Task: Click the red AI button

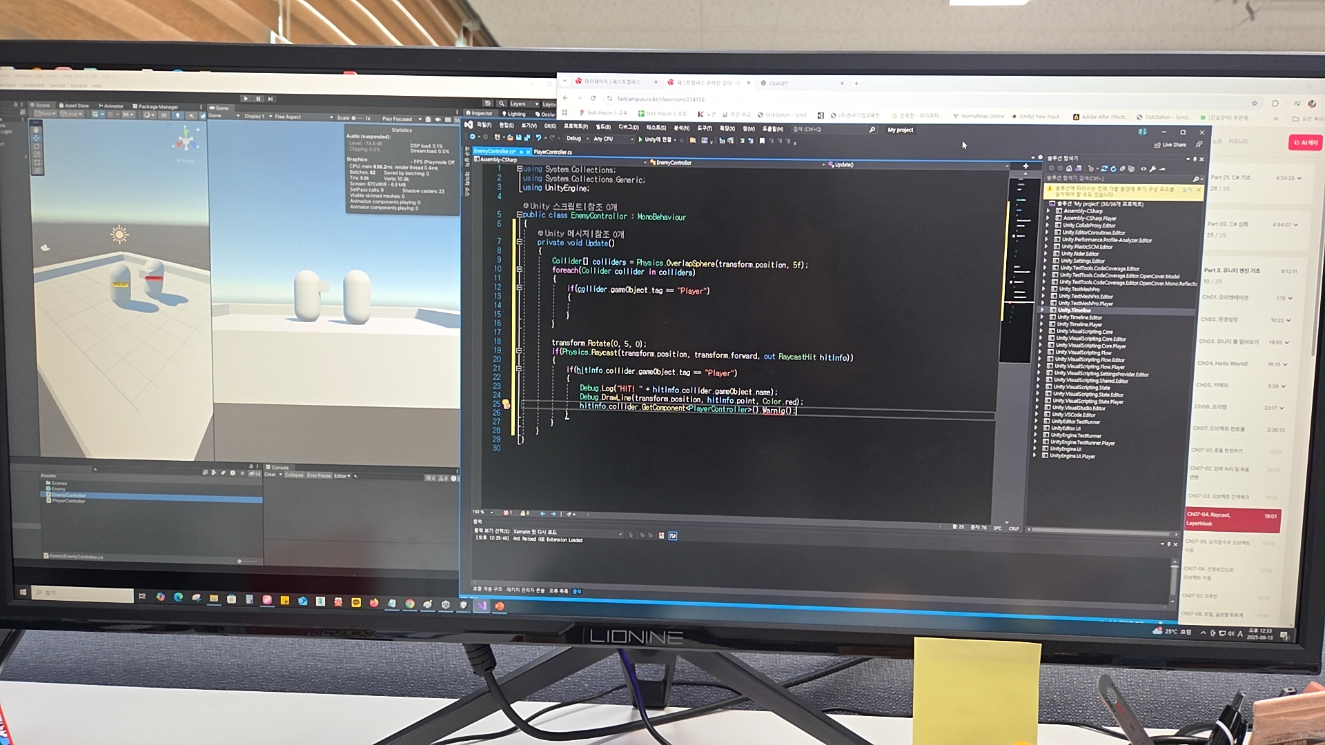Action: tap(1305, 143)
